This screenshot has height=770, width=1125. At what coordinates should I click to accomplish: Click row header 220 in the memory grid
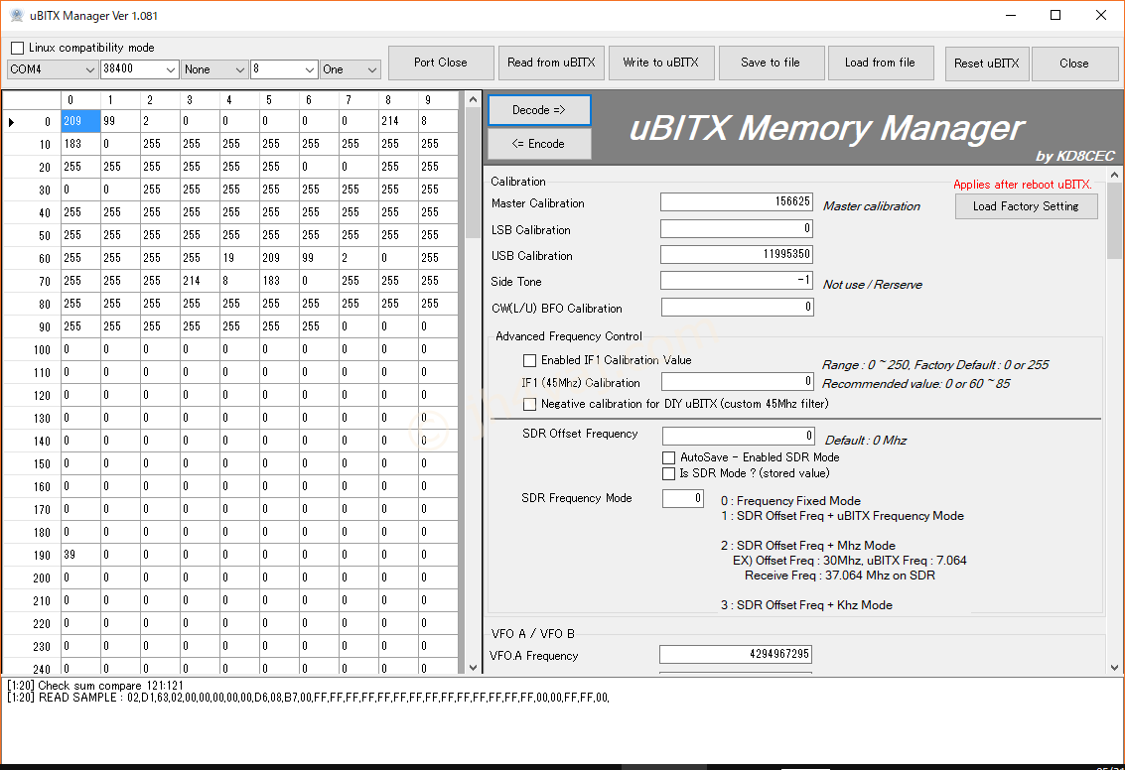point(33,624)
